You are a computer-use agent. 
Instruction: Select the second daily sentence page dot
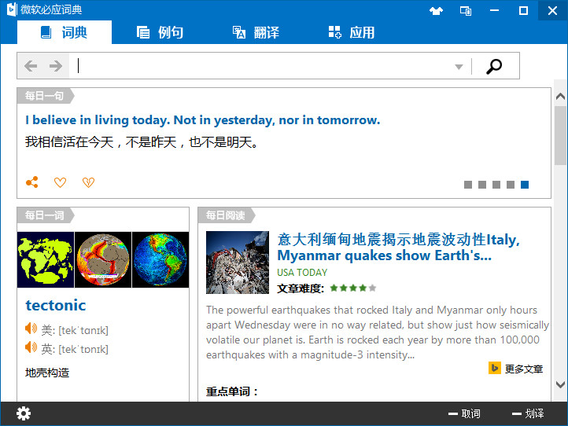(x=482, y=185)
